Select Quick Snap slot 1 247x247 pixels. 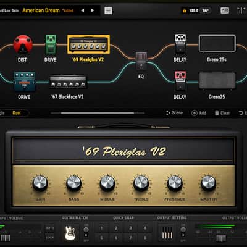(x=101, y=228)
